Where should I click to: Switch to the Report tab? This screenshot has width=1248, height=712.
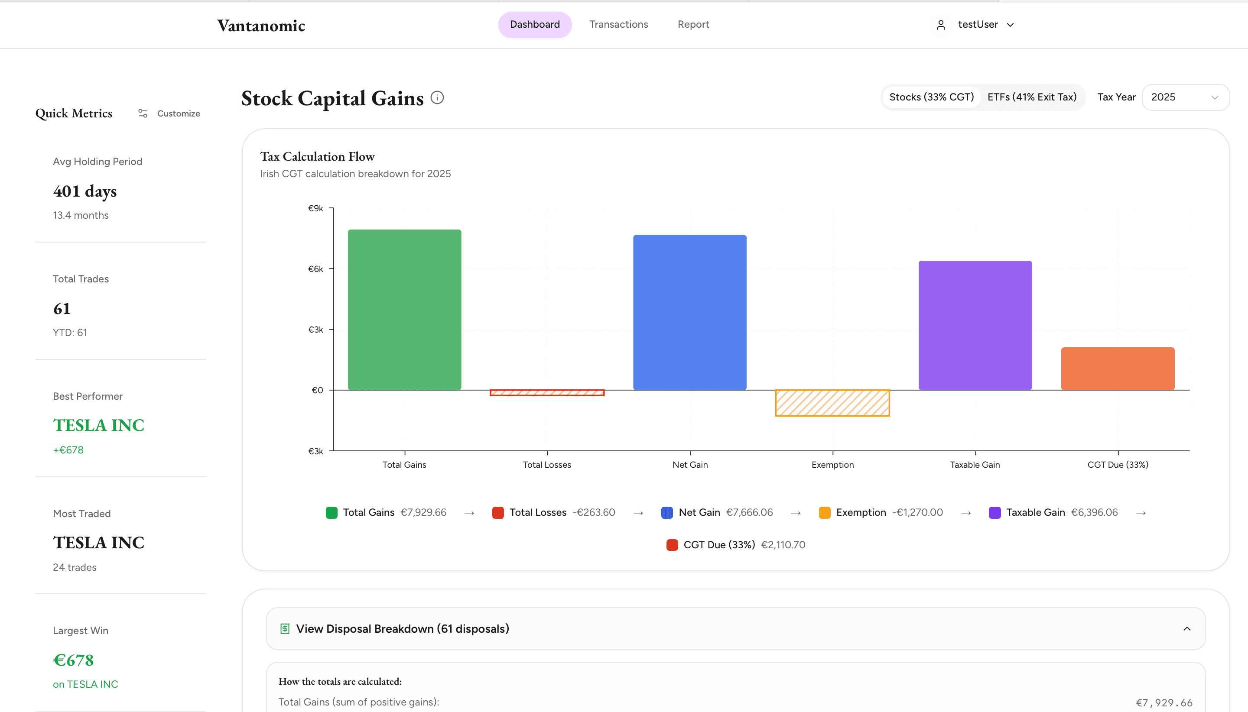tap(693, 24)
